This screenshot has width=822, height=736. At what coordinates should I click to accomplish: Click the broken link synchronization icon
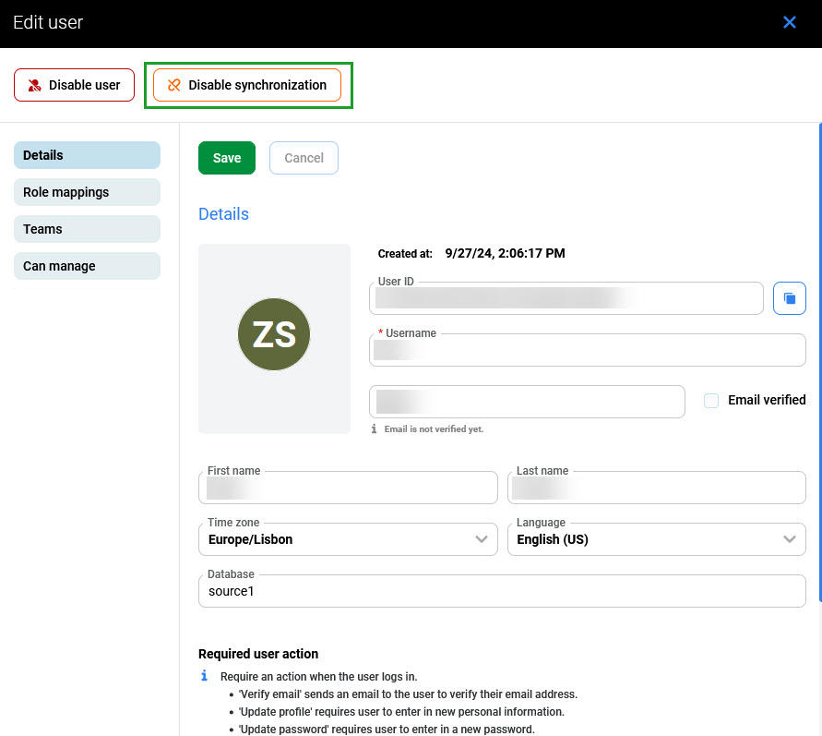click(x=173, y=85)
